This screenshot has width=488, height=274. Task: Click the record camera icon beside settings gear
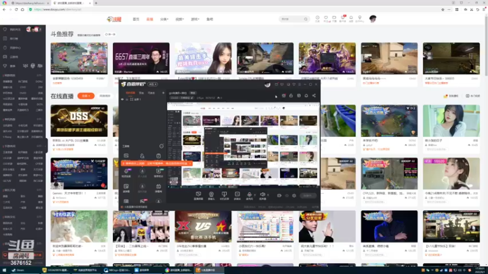pos(279,195)
